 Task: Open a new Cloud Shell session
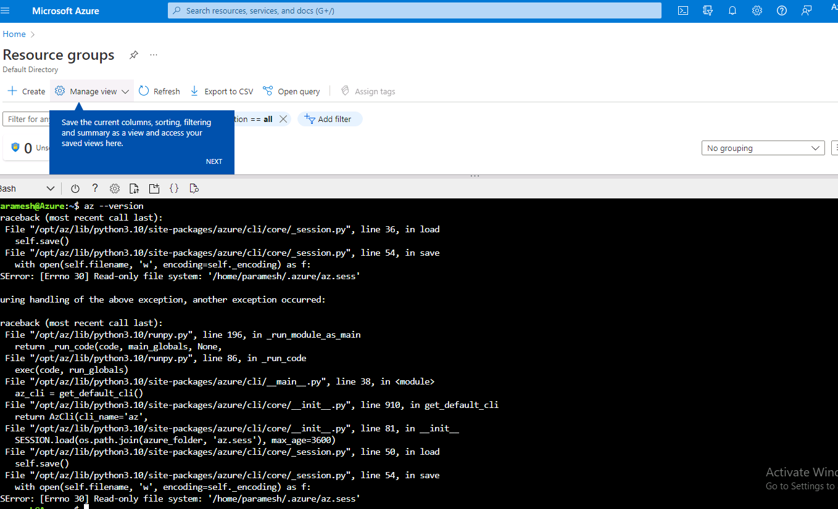tap(154, 188)
